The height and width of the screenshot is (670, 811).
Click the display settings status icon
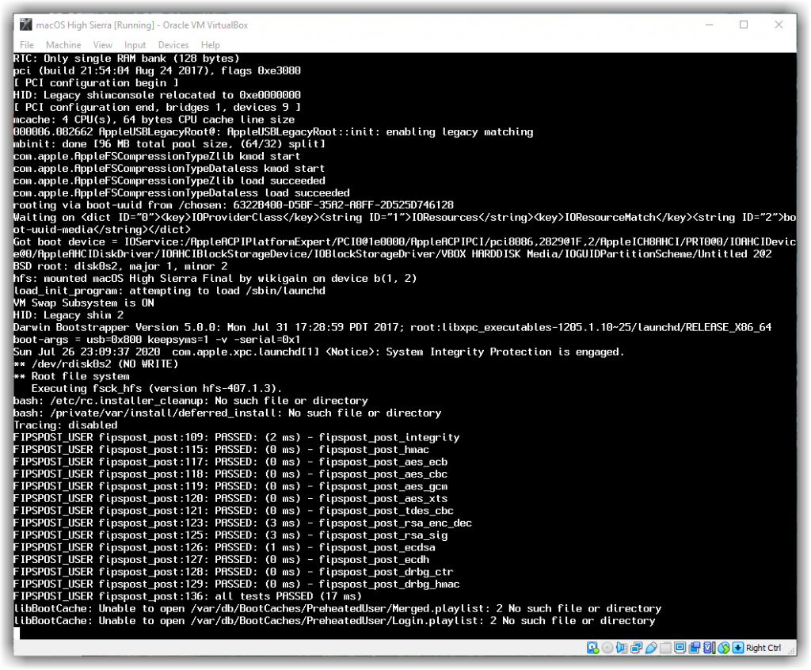pyautogui.click(x=680, y=647)
